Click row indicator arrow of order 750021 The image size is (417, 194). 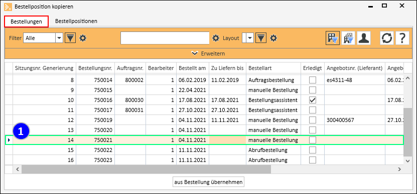[9, 140]
